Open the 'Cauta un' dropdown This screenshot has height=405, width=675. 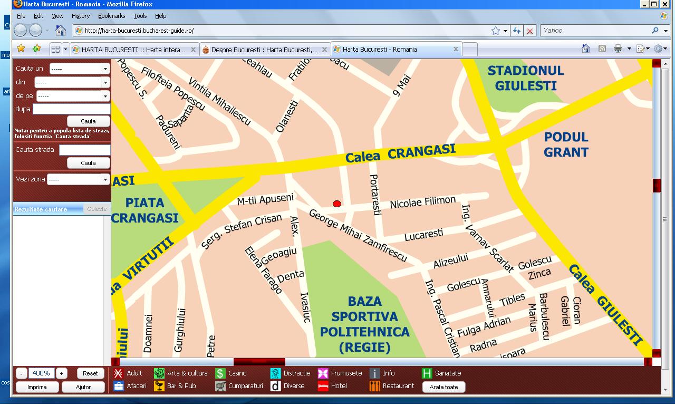point(79,69)
